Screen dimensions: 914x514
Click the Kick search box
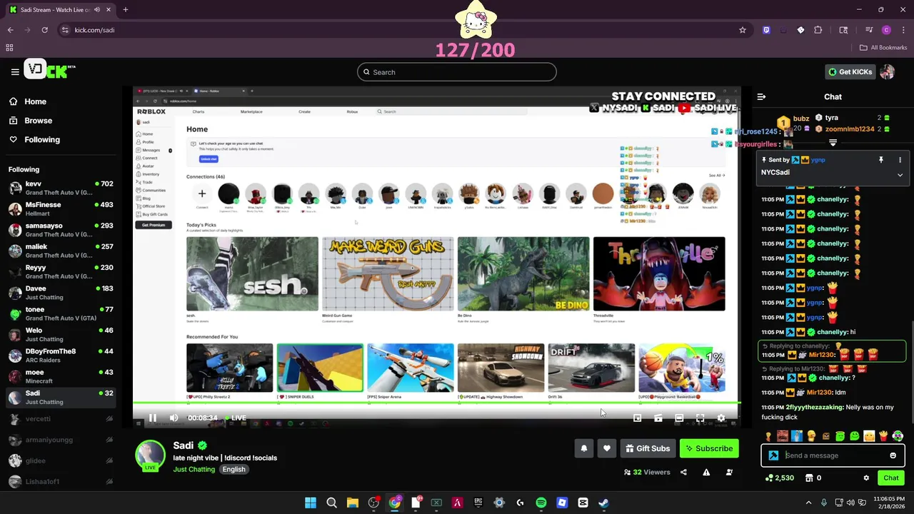pyautogui.click(x=457, y=72)
